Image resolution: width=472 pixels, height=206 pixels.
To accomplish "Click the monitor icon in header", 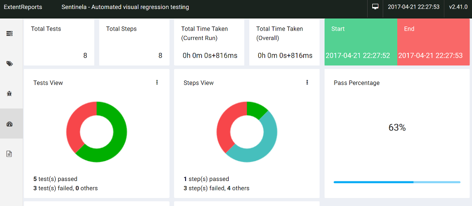I will (375, 7).
